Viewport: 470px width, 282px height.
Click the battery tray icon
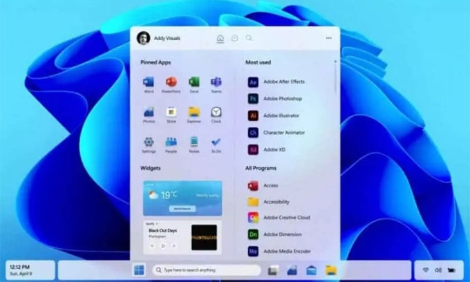tap(451, 270)
